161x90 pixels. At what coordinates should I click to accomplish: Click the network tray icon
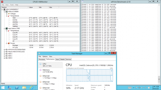click(139, 88)
